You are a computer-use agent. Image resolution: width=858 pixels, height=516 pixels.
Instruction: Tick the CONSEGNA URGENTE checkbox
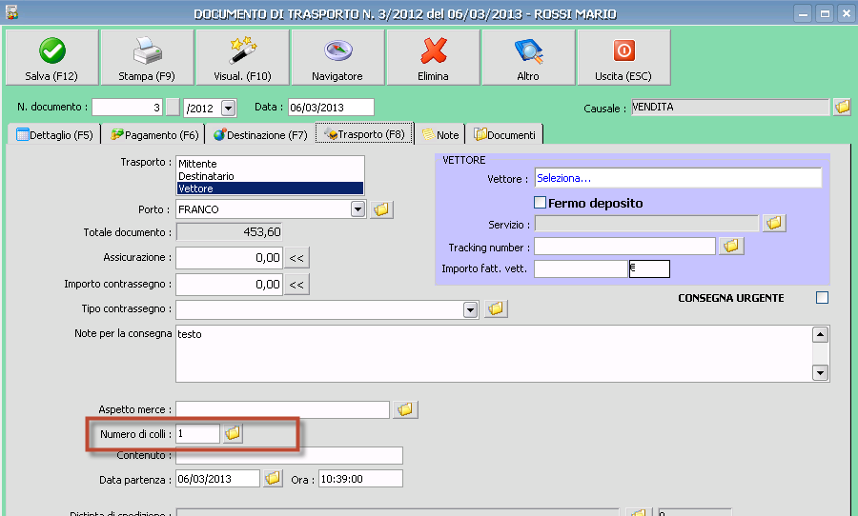click(x=822, y=298)
